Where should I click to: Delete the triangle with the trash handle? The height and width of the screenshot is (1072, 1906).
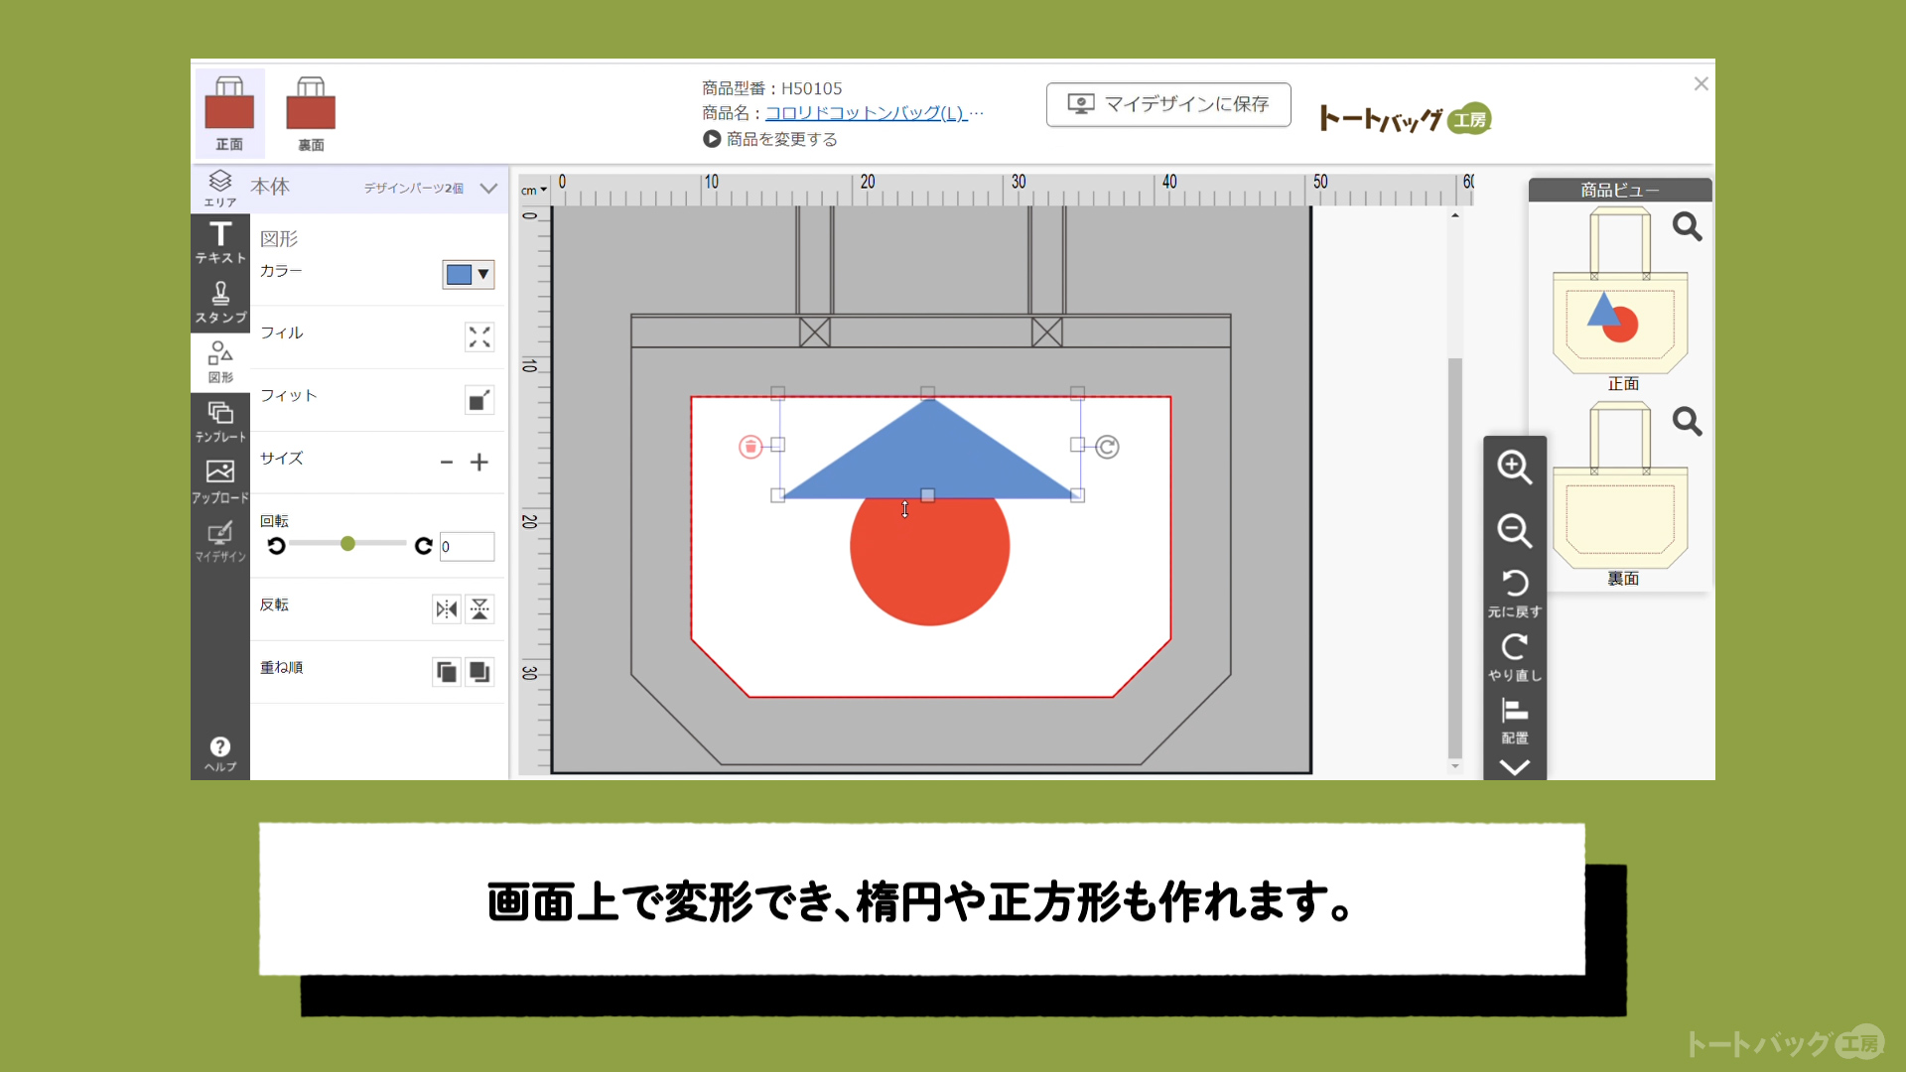[750, 447]
